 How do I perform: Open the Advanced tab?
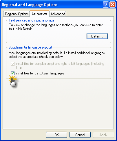58,14
